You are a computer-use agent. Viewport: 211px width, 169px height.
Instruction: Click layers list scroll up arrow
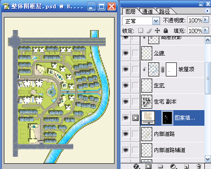point(208,40)
